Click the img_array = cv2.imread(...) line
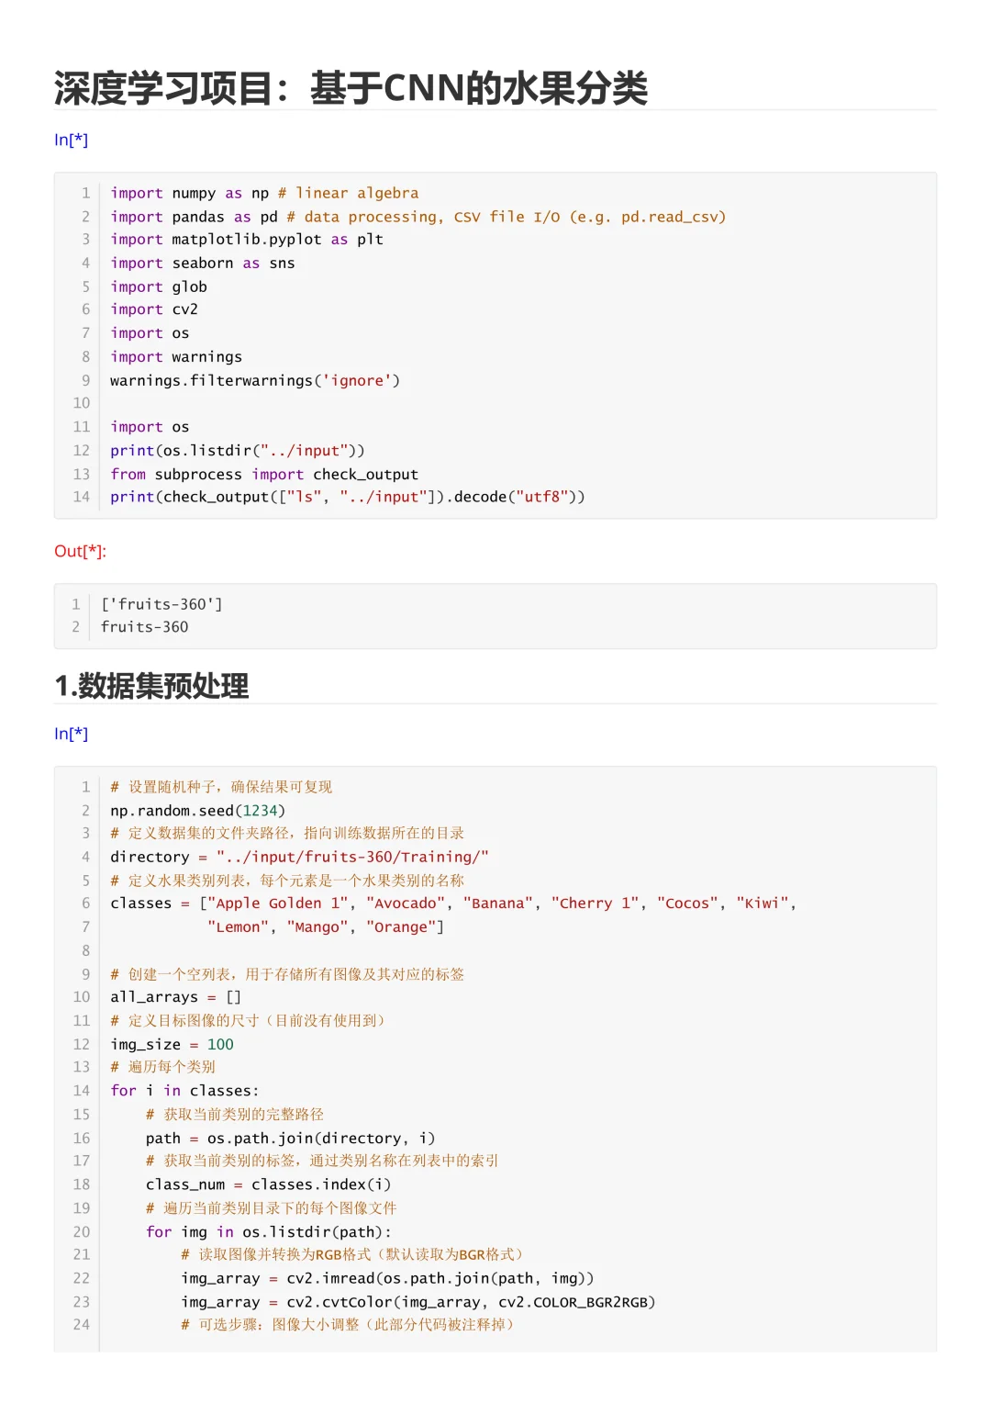The height and width of the screenshot is (1403, 991). [x=387, y=1278]
